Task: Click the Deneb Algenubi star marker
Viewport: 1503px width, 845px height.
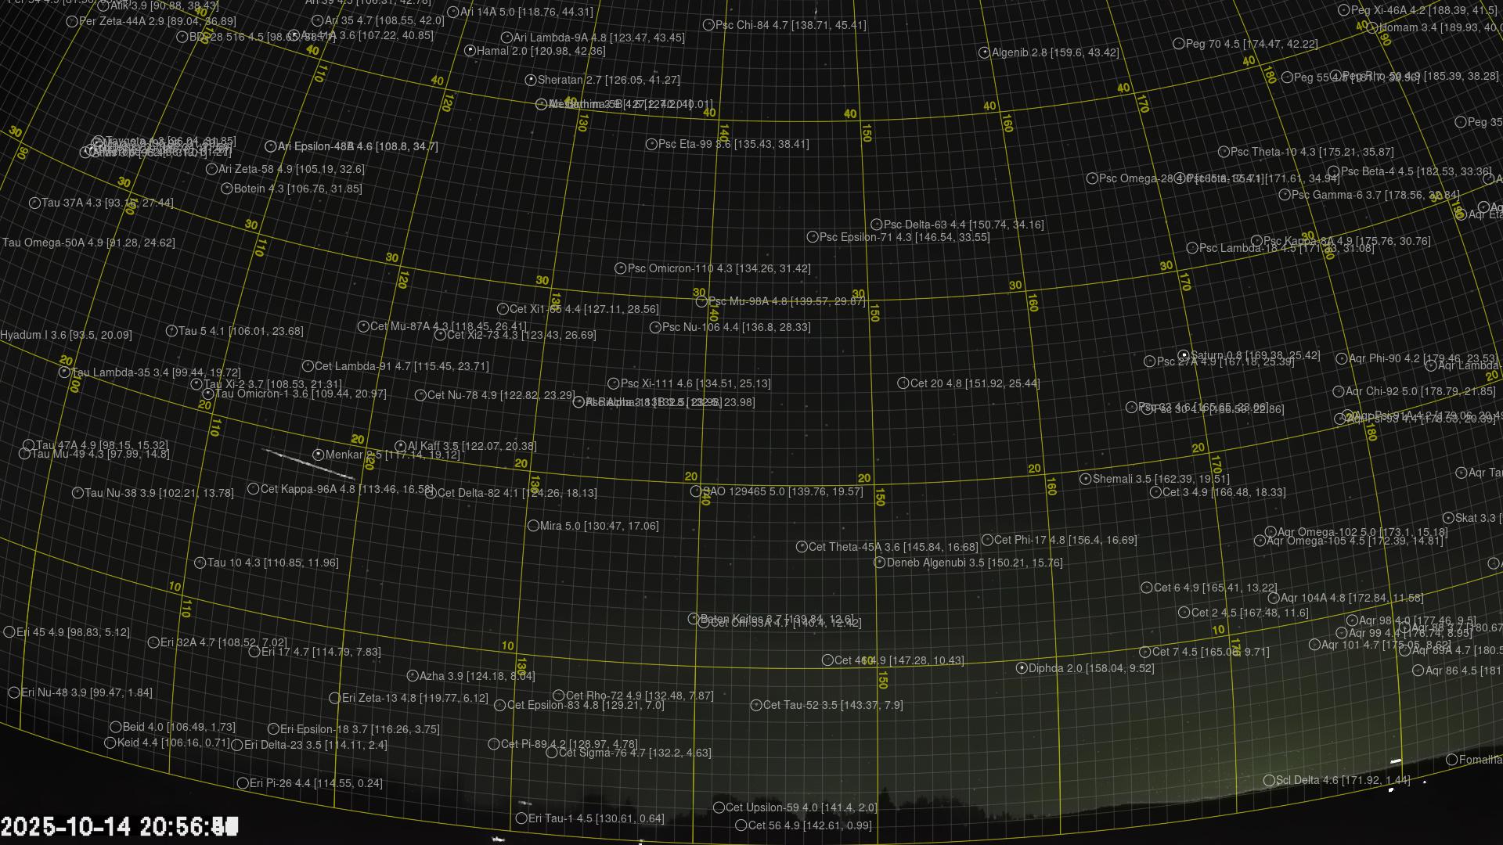Action: (x=880, y=563)
